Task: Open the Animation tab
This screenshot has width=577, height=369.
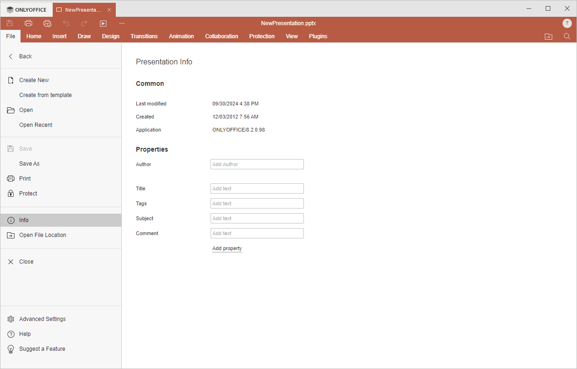Action: (x=181, y=36)
